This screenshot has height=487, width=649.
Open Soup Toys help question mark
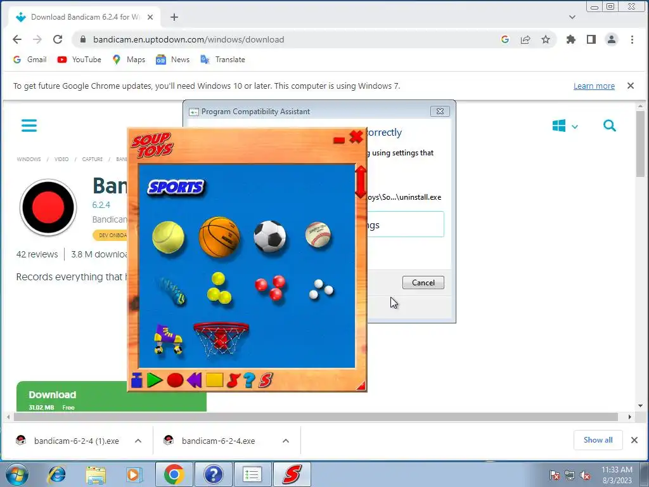pyautogui.click(x=249, y=380)
